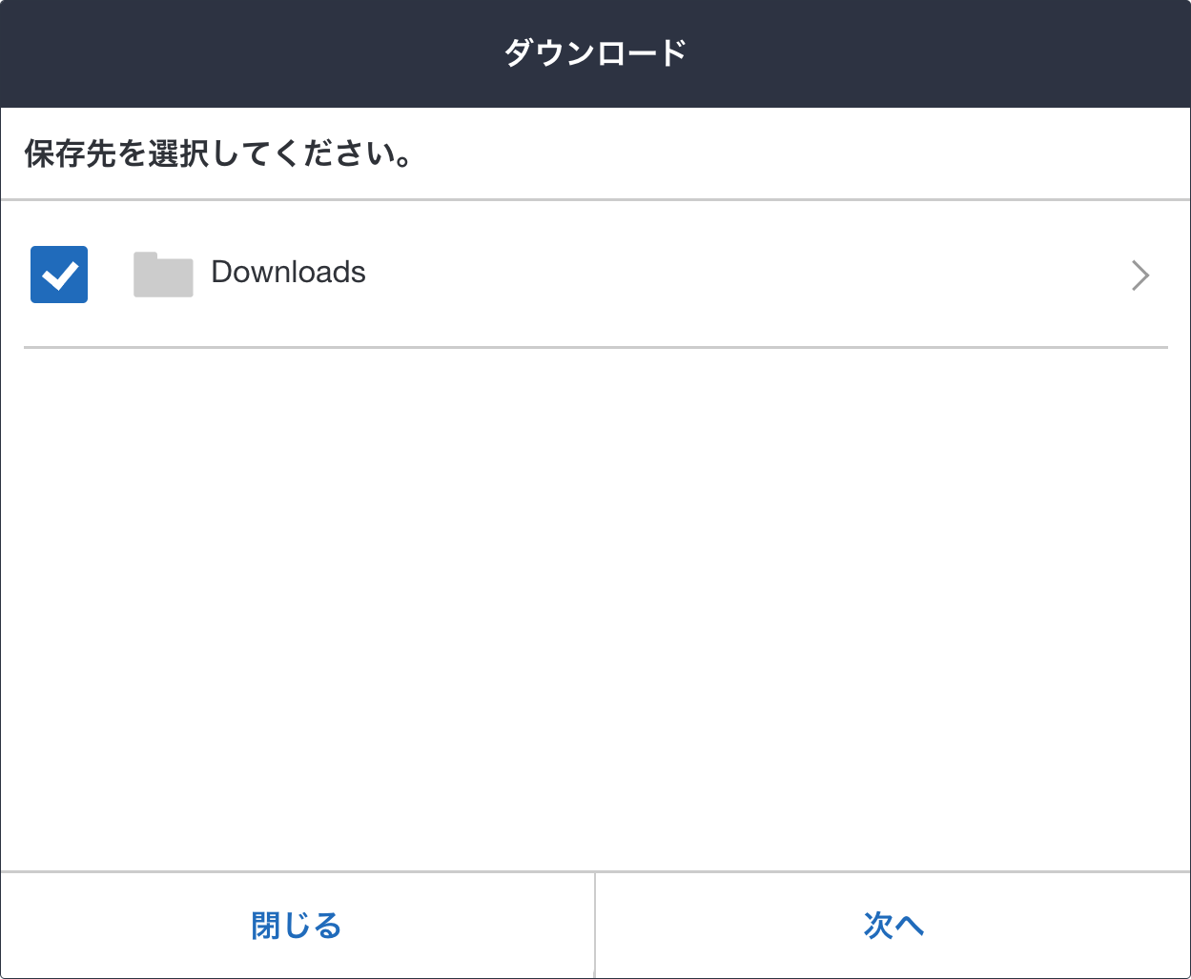Navigate into Downloads via chevron
Screen dimensions: 1191x979
pyautogui.click(x=1140, y=275)
